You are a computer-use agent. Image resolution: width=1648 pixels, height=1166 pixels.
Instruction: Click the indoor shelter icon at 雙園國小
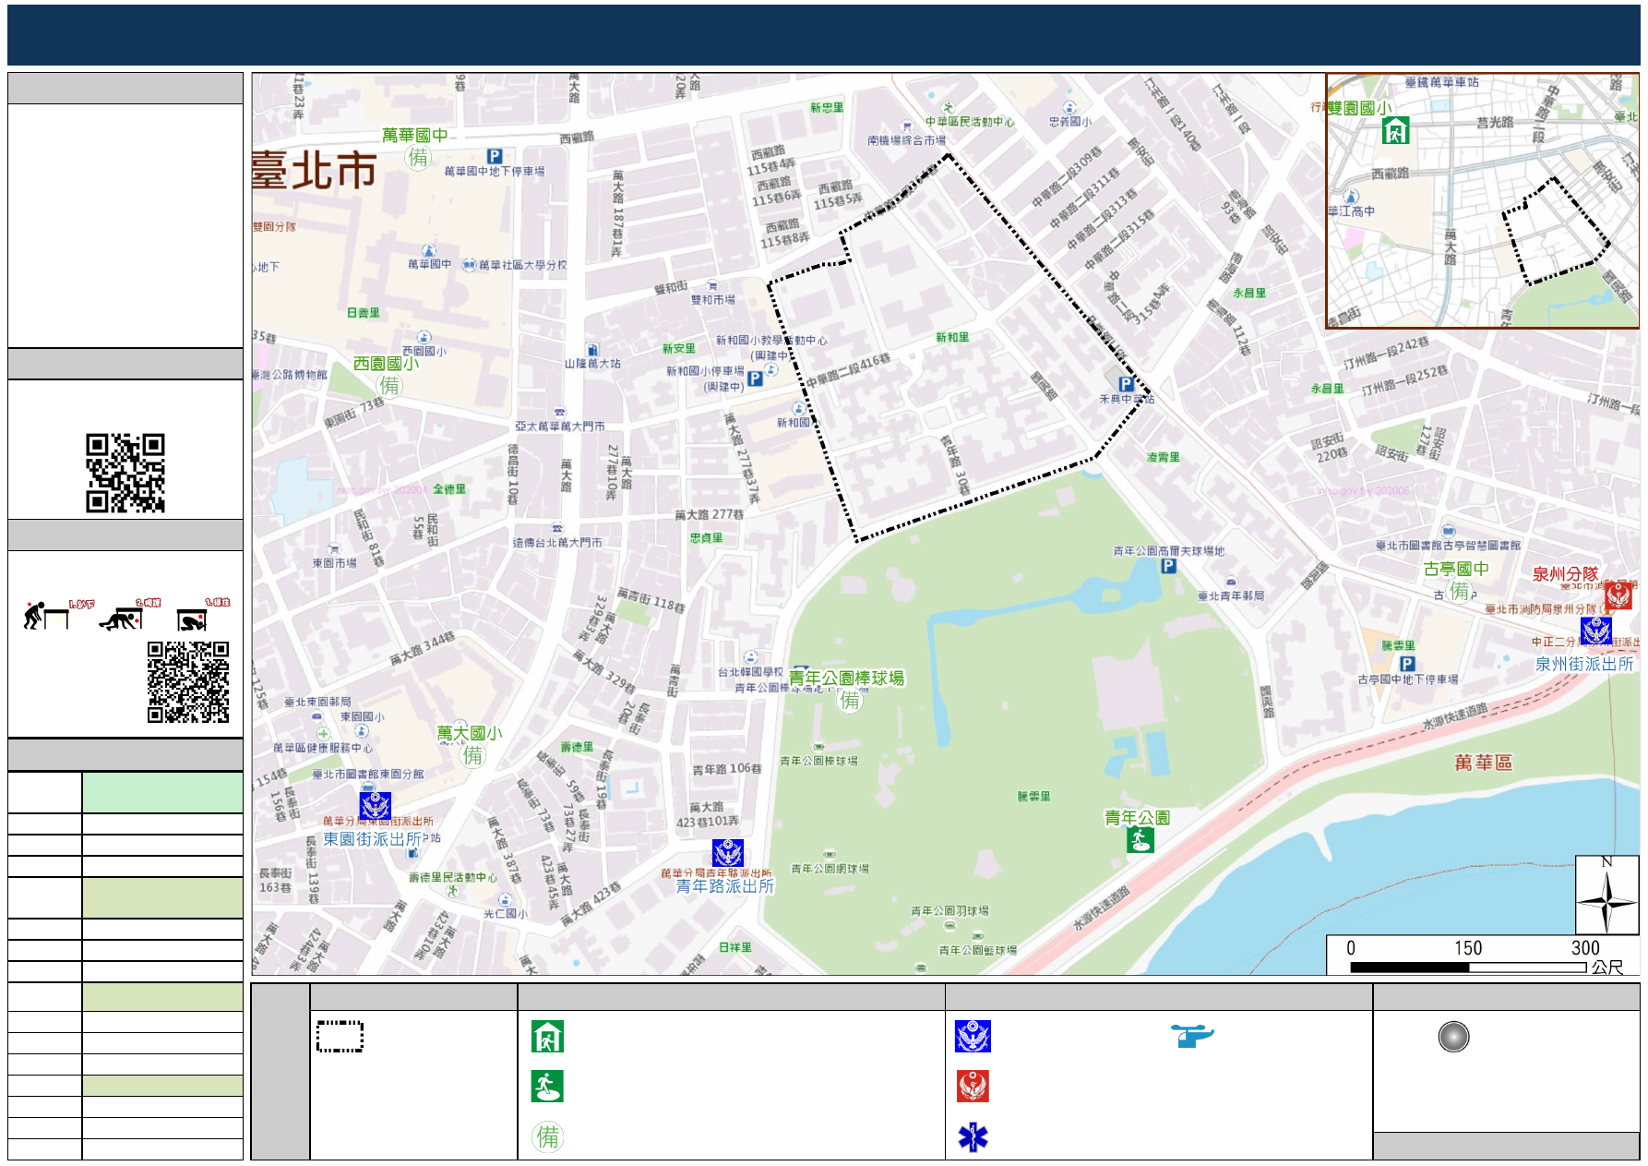[x=1395, y=131]
